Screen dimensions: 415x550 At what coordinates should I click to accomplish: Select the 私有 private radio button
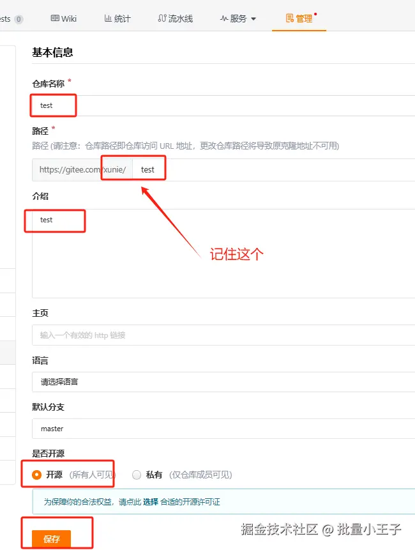point(137,475)
